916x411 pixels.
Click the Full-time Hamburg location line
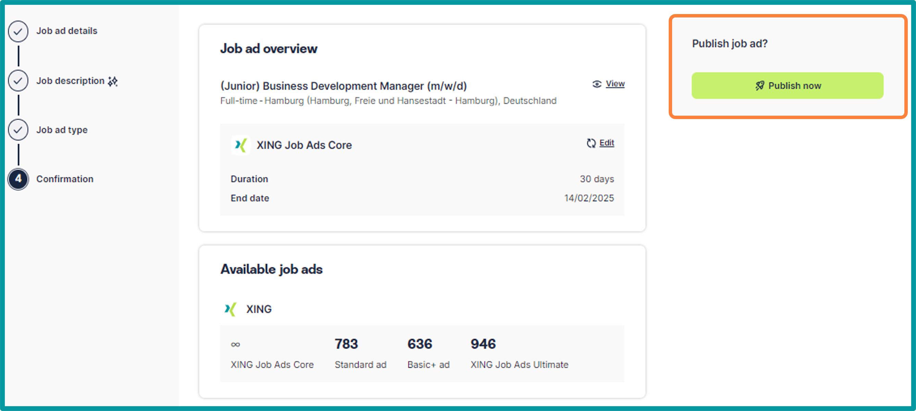pyautogui.click(x=388, y=101)
